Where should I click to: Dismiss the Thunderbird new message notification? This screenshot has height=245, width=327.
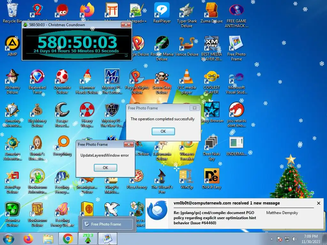tap(318, 203)
